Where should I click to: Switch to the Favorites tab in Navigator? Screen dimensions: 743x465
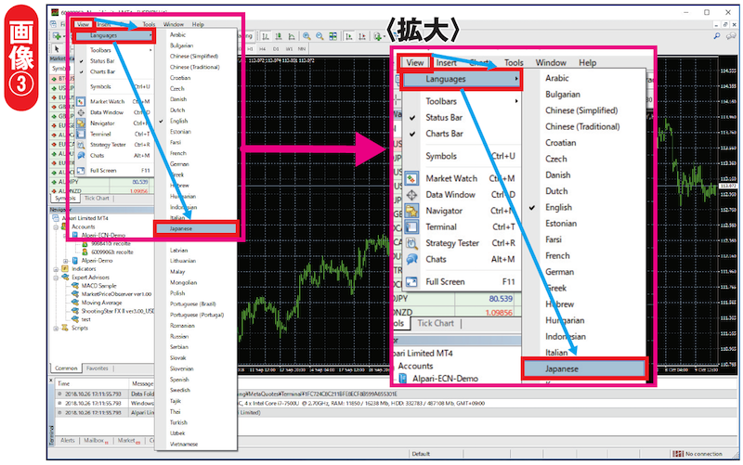(x=98, y=368)
